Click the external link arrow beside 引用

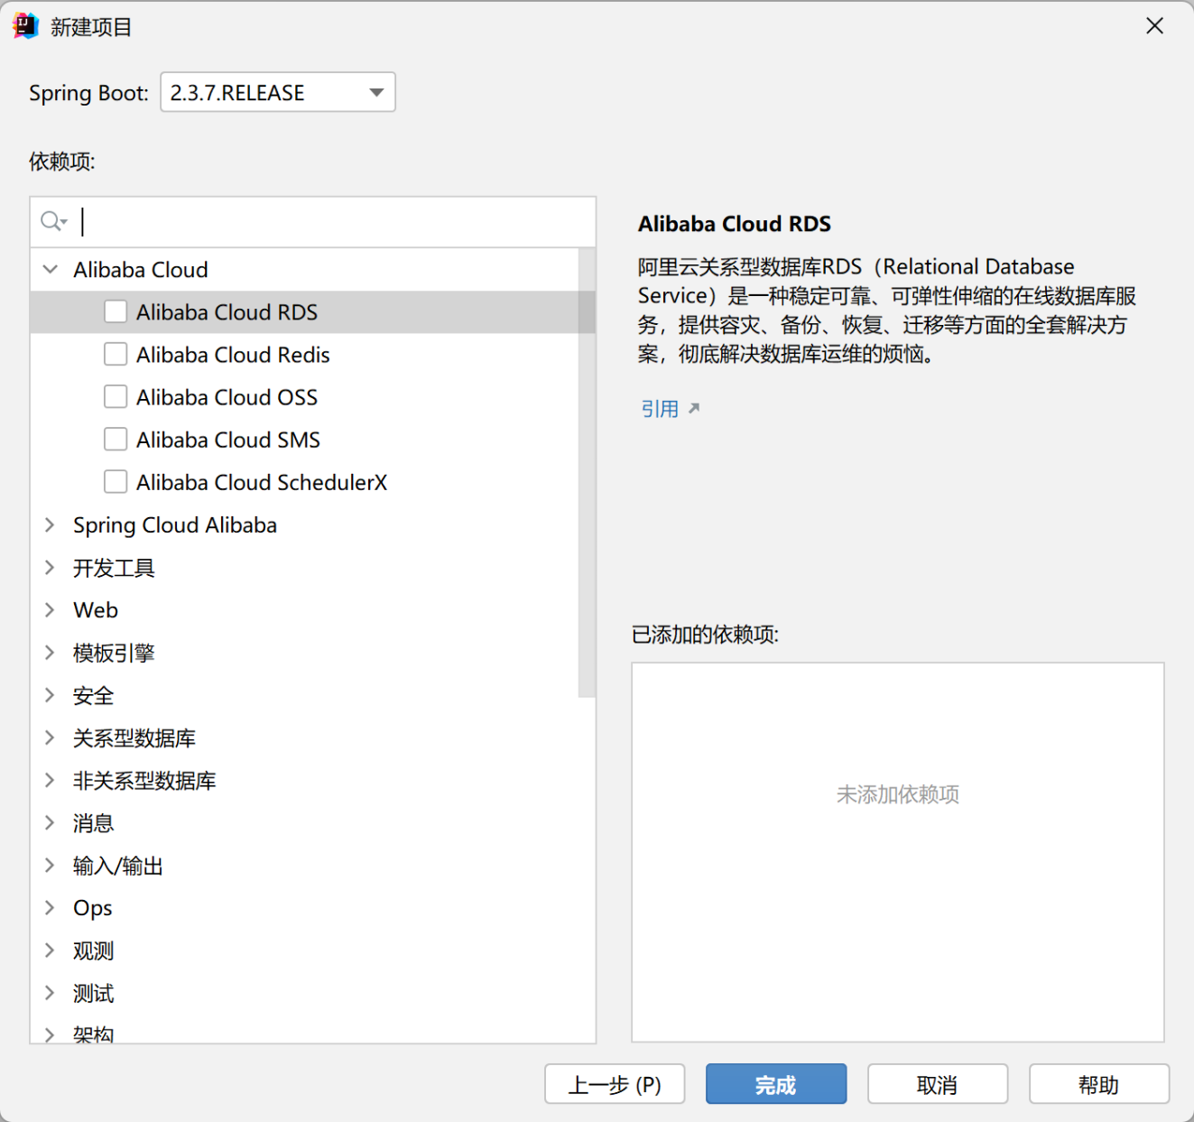tap(694, 408)
